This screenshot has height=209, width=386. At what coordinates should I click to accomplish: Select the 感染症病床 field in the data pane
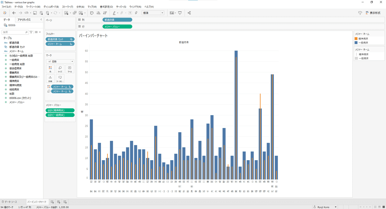(15, 68)
